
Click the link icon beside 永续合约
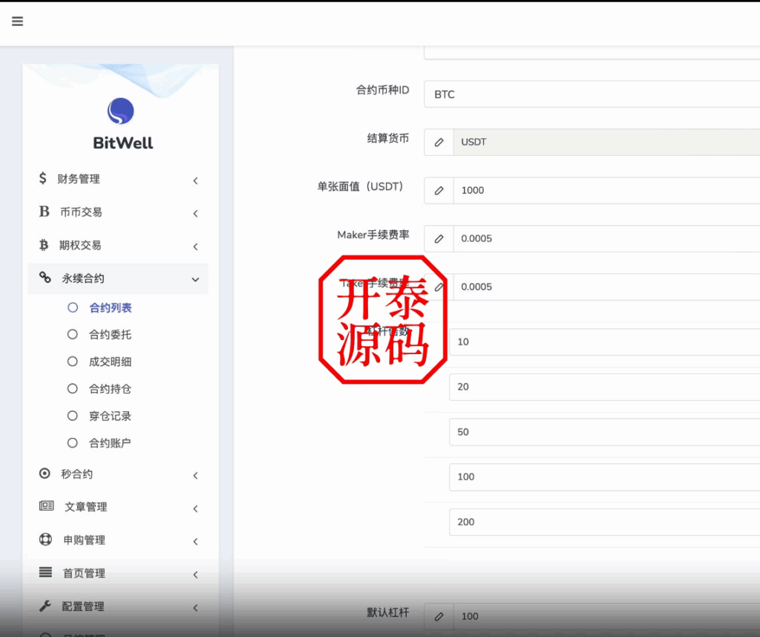coord(45,277)
